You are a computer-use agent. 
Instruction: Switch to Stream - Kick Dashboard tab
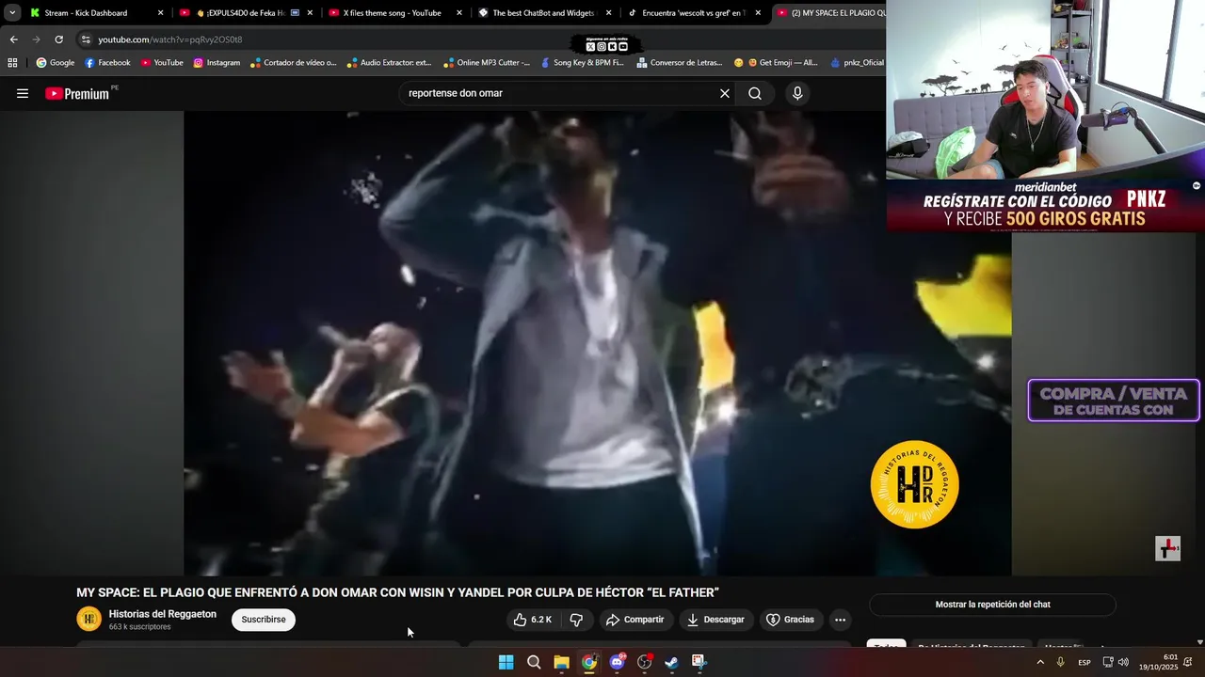tap(96, 13)
